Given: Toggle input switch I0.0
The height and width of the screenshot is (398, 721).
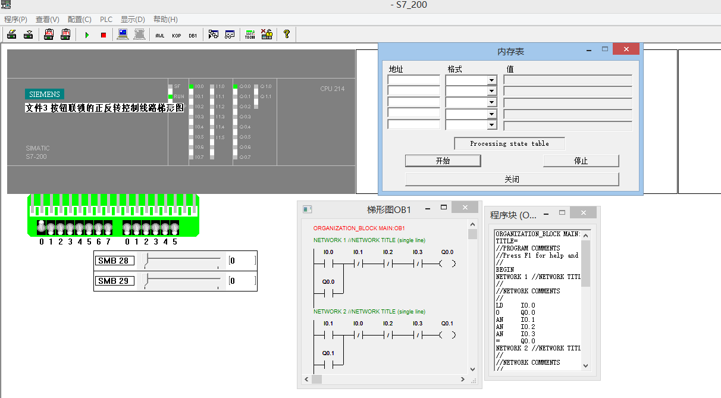Looking at the screenshot, I should 41,228.
